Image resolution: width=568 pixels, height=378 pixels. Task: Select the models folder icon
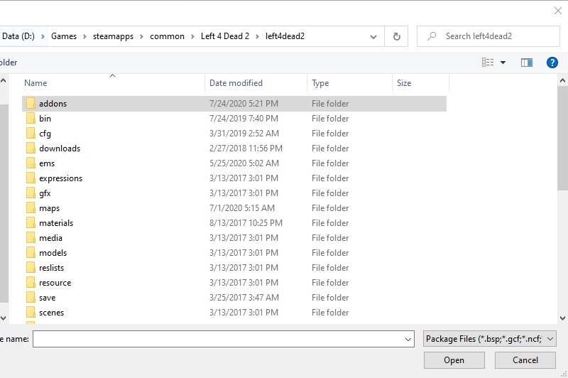[31, 253]
